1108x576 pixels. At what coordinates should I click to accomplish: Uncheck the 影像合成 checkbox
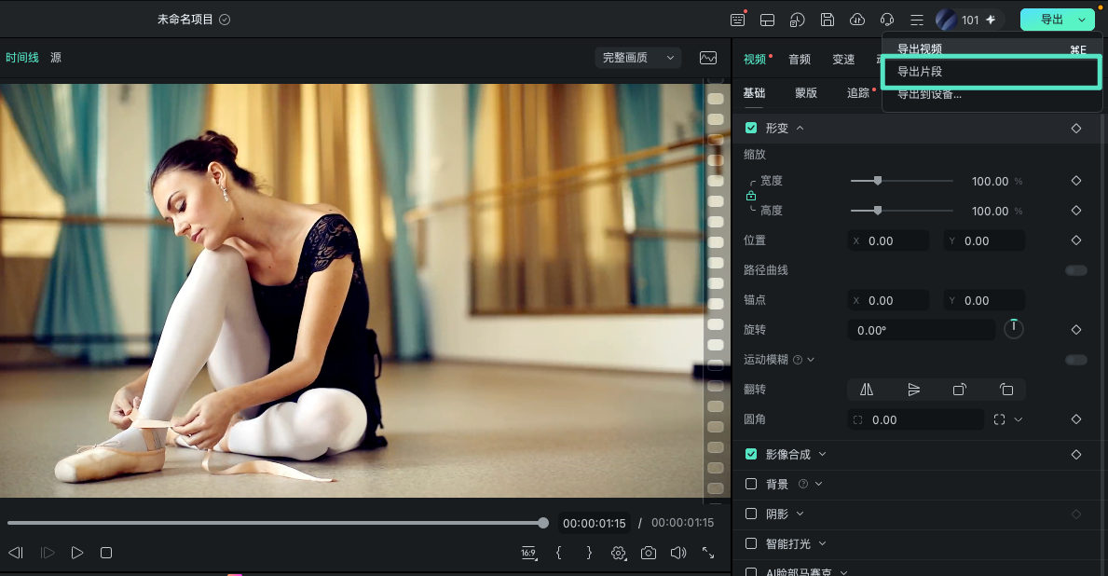coord(751,454)
